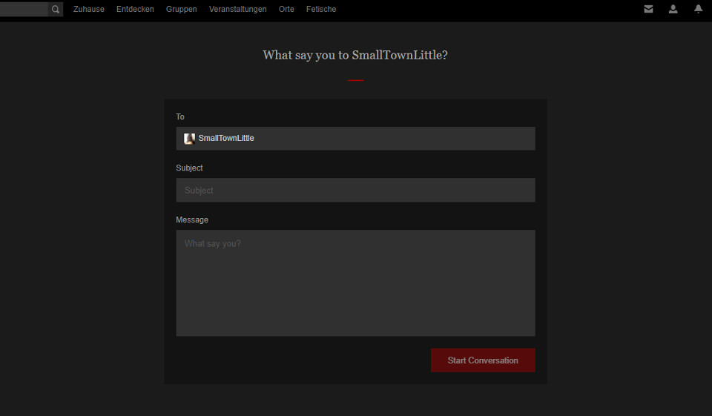Open the user profile icon
The image size is (712, 416).
coord(673,9)
